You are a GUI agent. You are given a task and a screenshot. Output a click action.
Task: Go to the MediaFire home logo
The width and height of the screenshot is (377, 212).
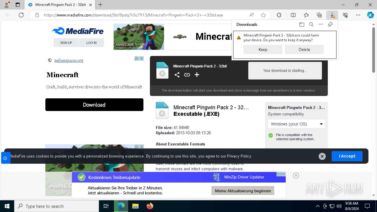77,31
